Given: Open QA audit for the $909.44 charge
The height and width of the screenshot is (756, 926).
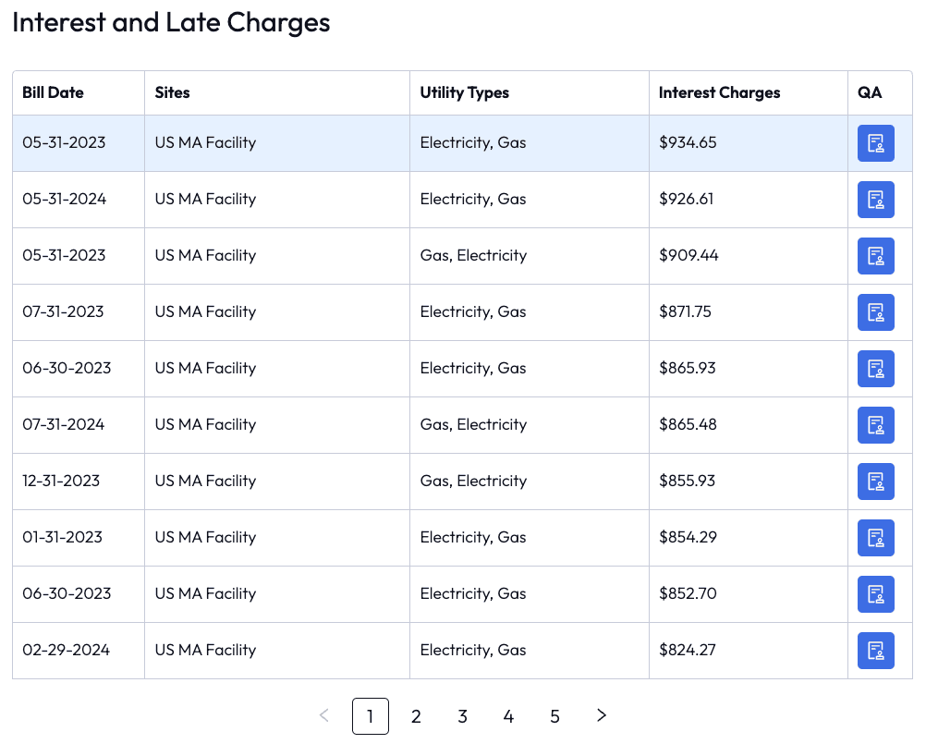Looking at the screenshot, I should 876,256.
